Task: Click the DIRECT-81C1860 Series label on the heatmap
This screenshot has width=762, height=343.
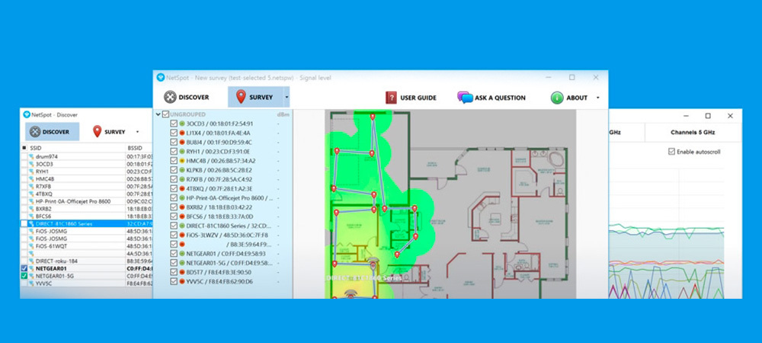Action: pyautogui.click(x=364, y=278)
